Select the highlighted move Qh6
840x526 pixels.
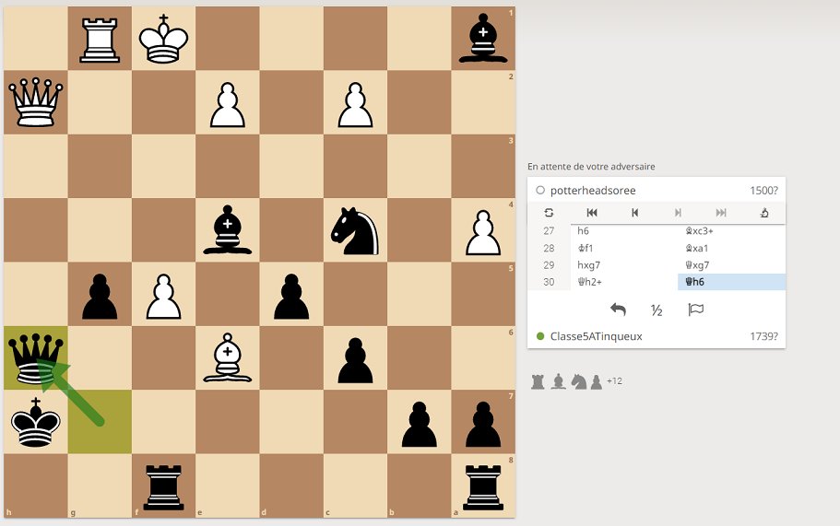click(x=732, y=282)
